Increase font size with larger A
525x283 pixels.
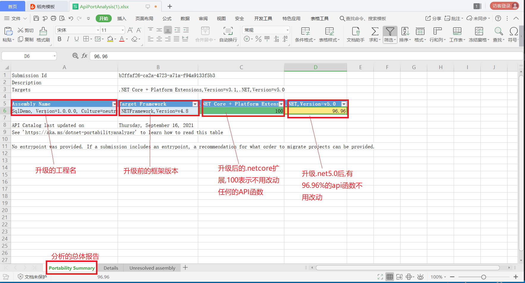(x=130, y=30)
